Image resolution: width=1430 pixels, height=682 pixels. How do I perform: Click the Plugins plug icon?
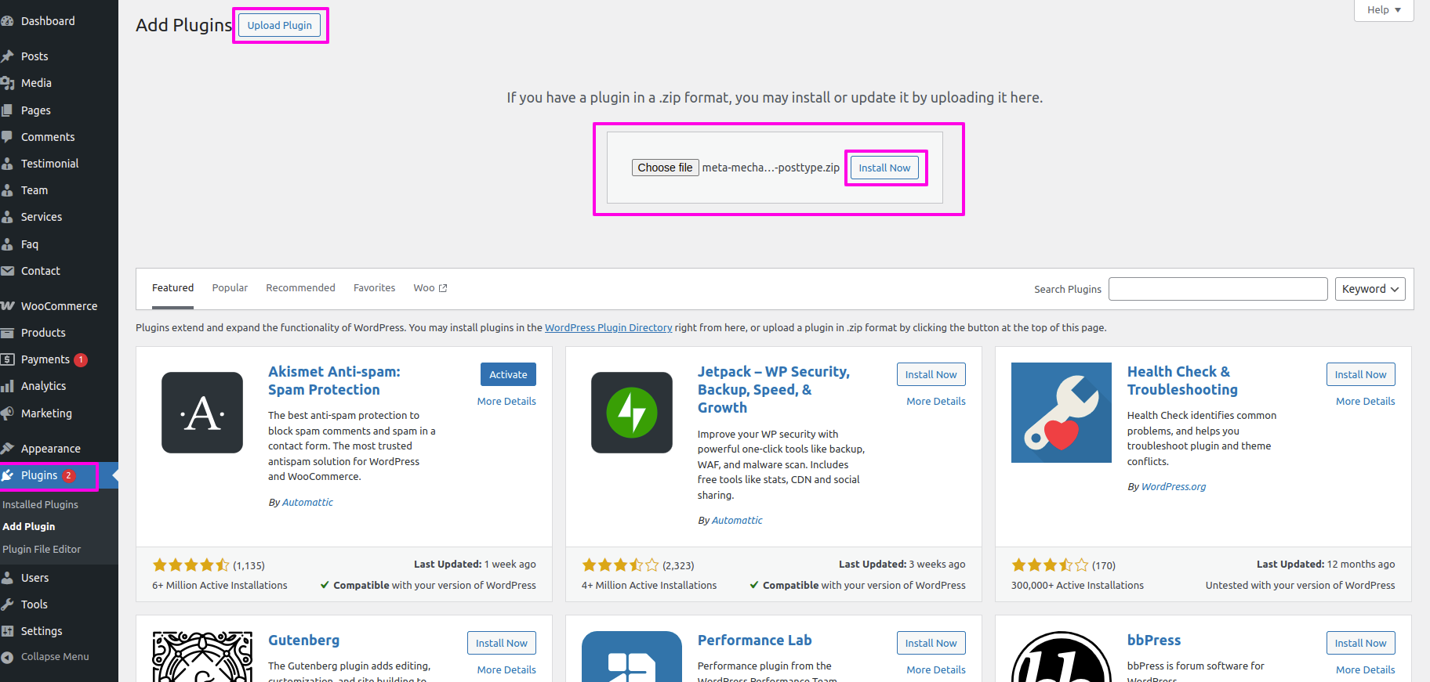pyautogui.click(x=7, y=475)
